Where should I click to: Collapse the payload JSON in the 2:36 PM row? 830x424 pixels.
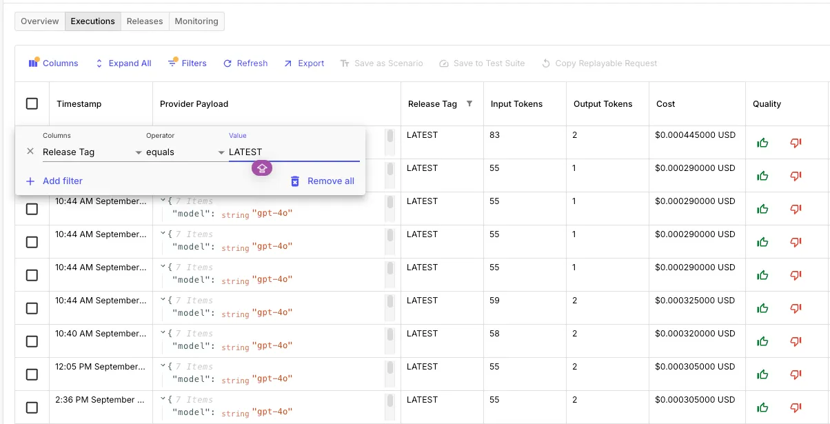pyautogui.click(x=163, y=399)
